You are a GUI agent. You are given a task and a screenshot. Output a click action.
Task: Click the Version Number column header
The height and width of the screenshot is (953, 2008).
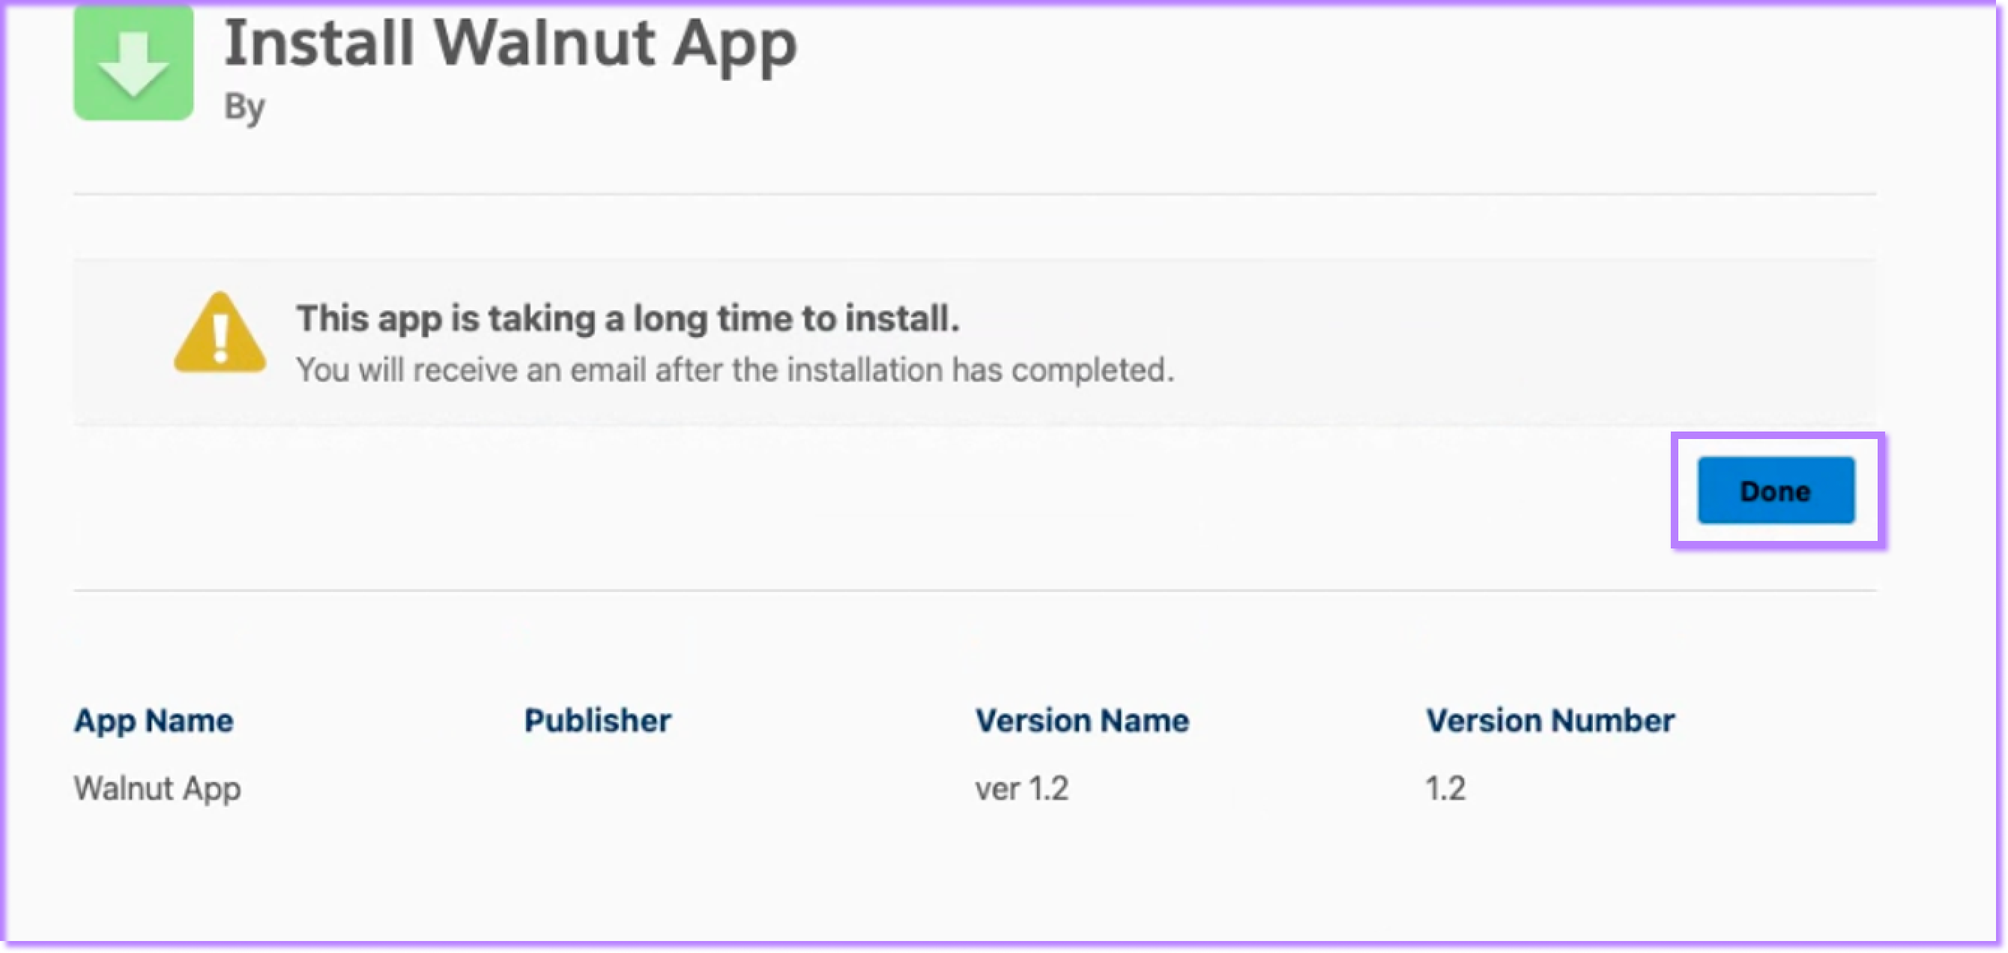click(1549, 721)
